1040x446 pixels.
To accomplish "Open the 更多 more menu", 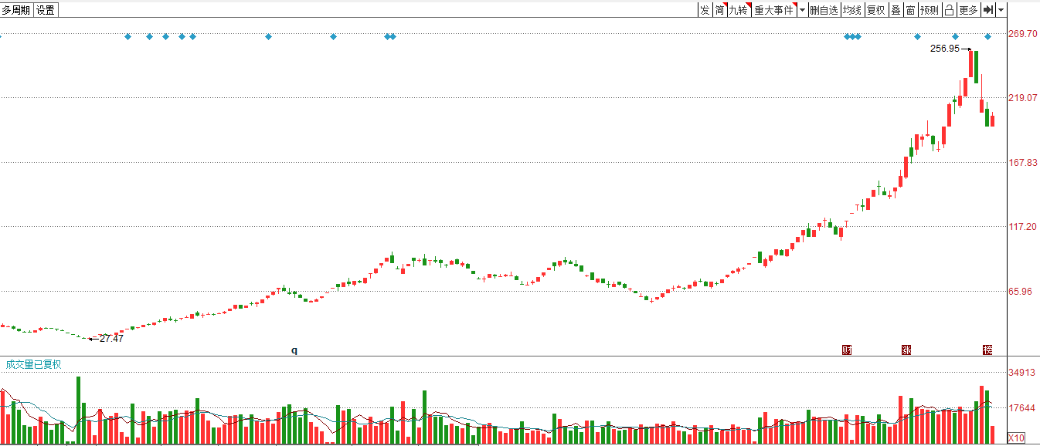I will pos(968,10).
